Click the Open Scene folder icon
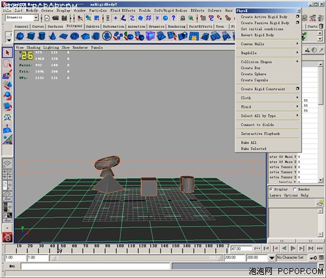The width and height of the screenshot is (326, 278). [x=55, y=18]
